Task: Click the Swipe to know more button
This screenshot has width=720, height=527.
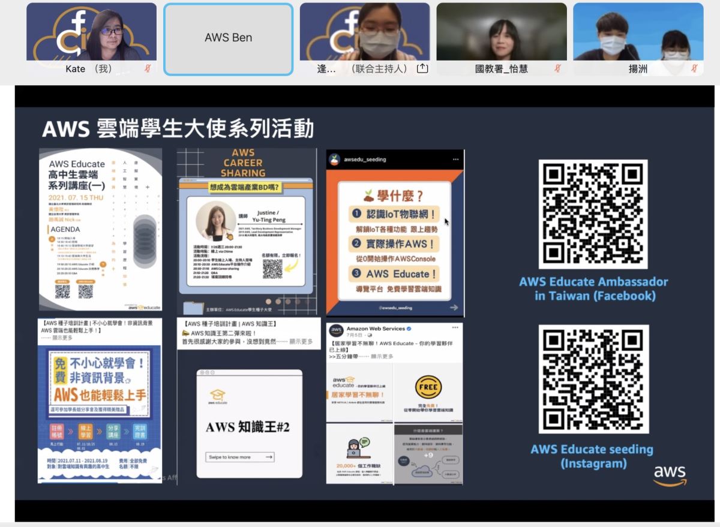Action: pyautogui.click(x=240, y=457)
